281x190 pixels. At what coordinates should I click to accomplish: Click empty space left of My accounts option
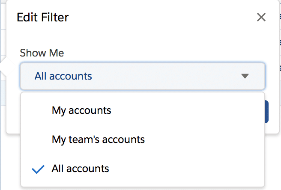coord(36,110)
